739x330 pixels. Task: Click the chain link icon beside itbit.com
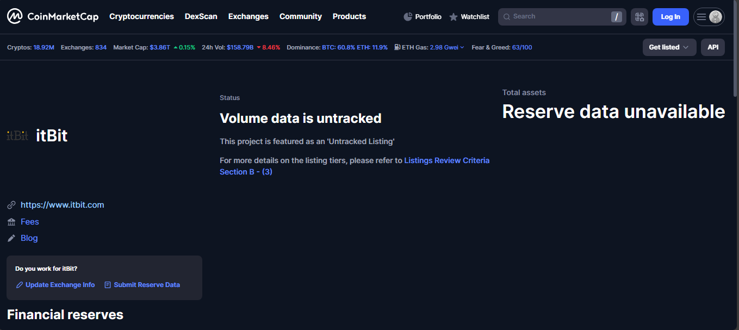point(11,205)
